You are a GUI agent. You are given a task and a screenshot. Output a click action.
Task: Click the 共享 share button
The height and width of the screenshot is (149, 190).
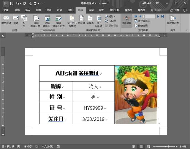(x=175, y=10)
